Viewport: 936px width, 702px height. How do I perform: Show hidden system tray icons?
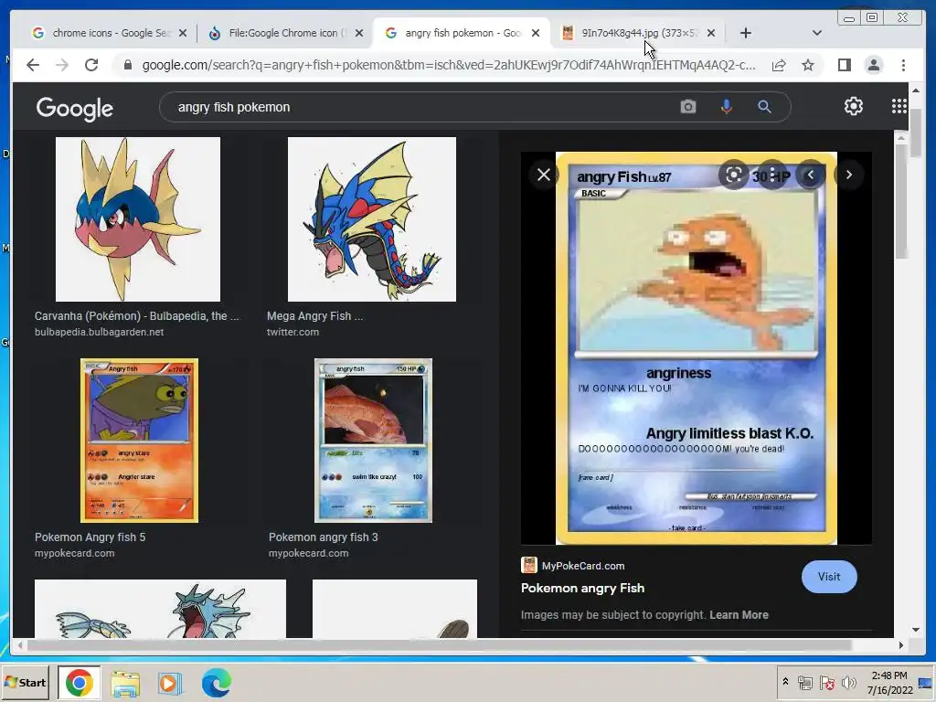click(x=785, y=682)
